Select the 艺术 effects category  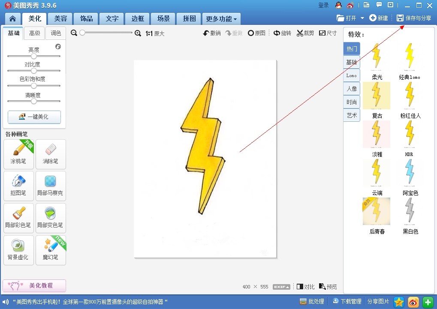point(351,115)
